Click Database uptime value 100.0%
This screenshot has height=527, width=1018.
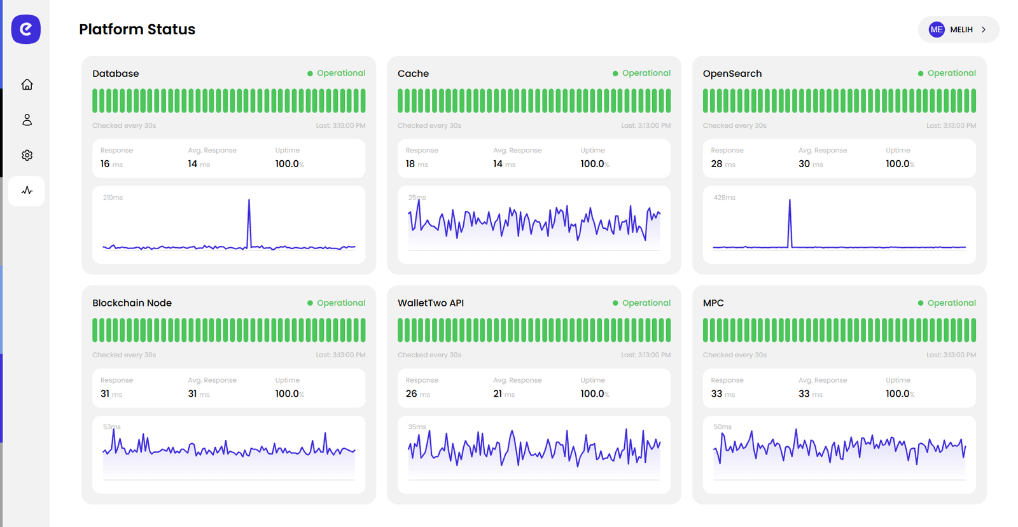pos(289,164)
